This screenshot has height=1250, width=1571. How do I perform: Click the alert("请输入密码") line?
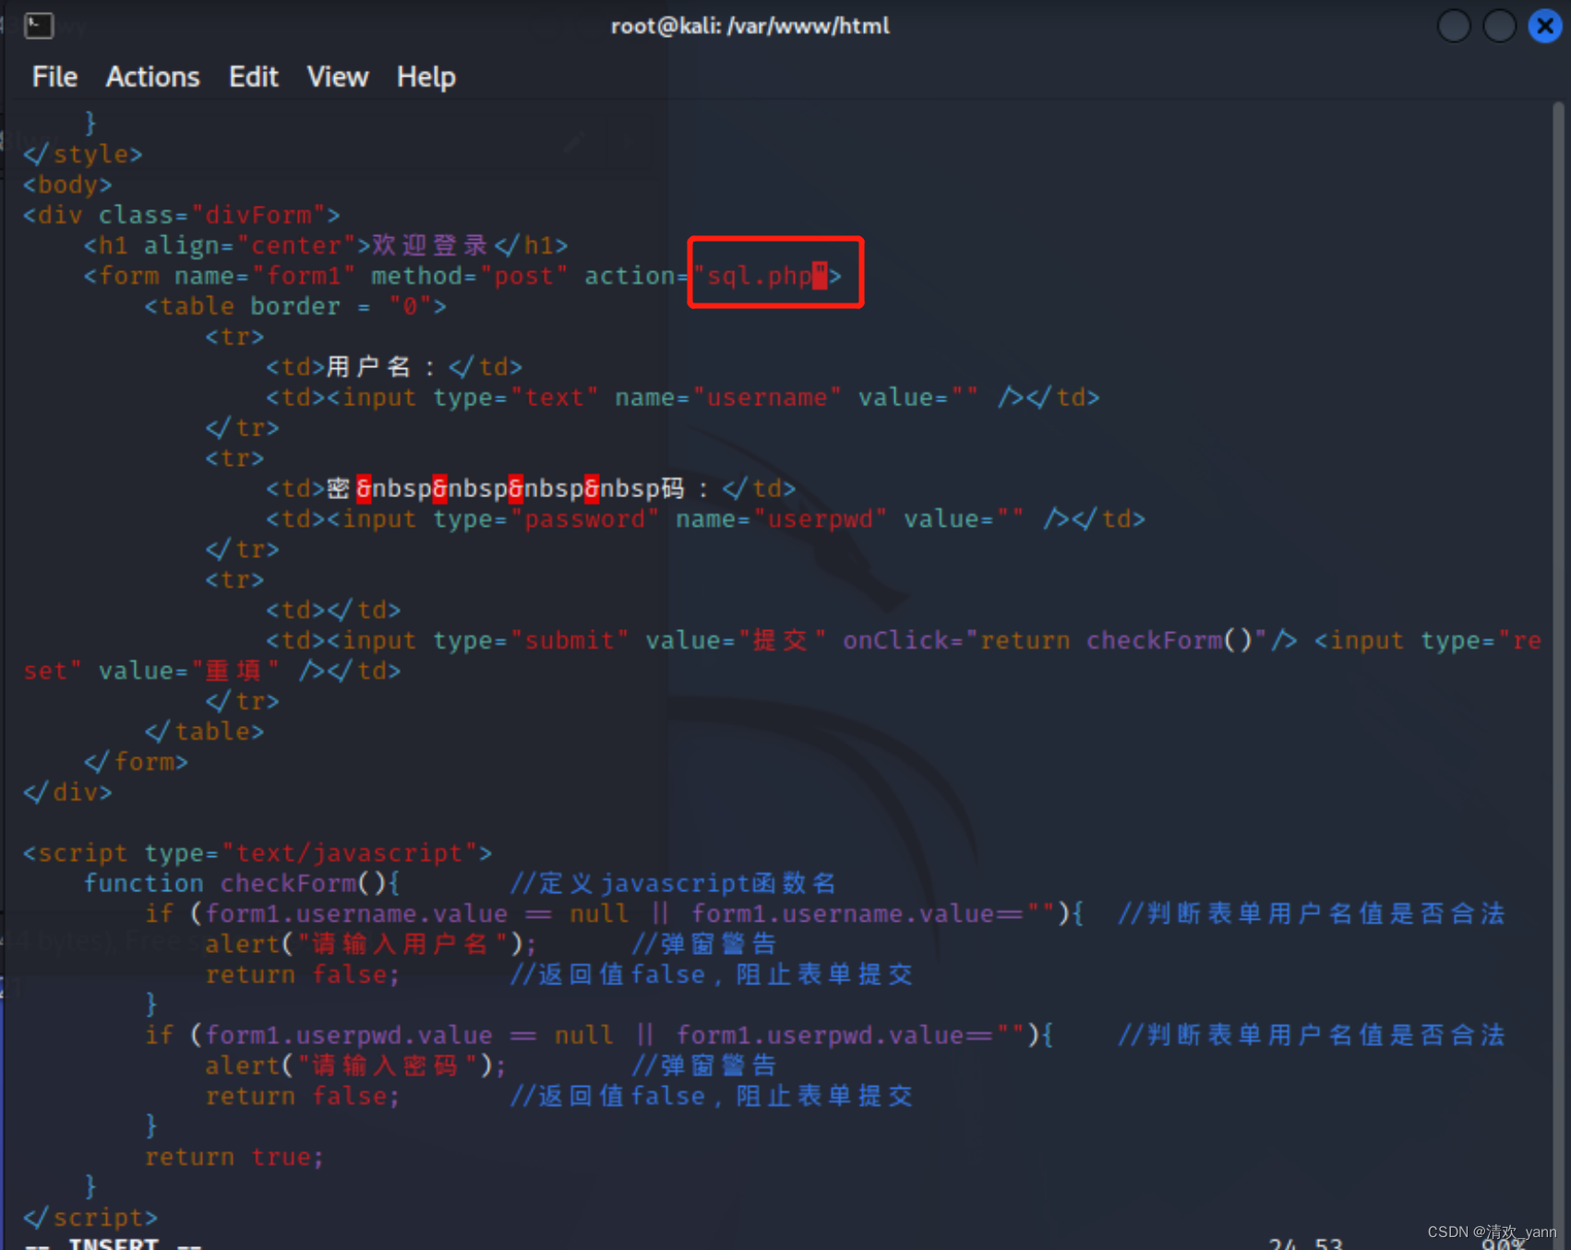355,1066
